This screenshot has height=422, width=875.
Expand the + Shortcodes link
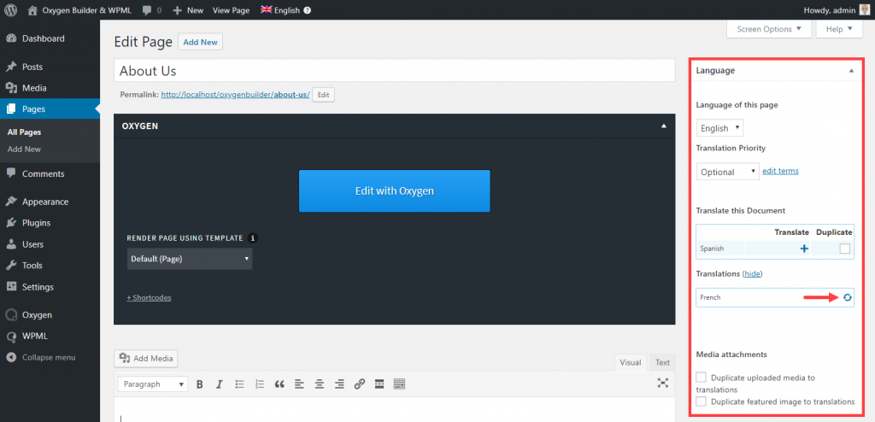tap(149, 297)
